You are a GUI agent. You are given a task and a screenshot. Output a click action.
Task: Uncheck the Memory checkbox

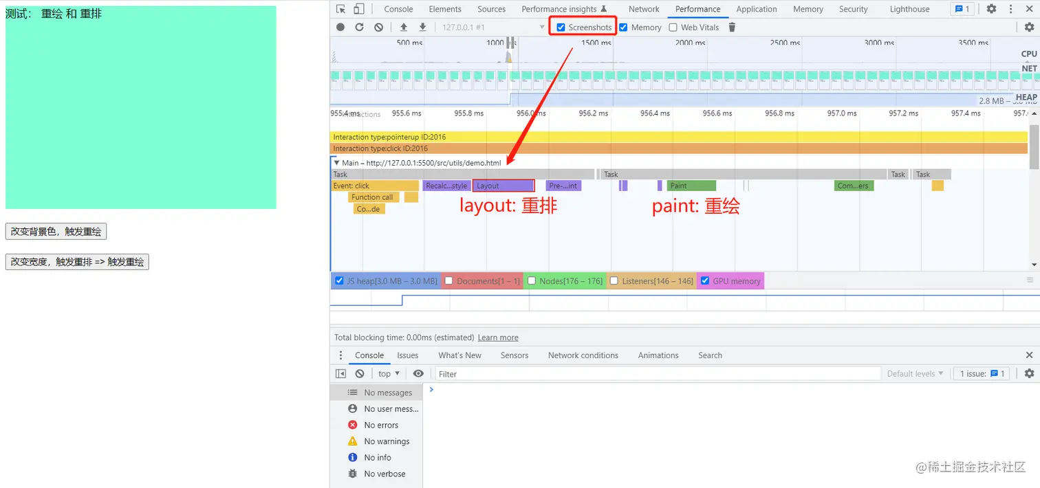[x=623, y=27]
